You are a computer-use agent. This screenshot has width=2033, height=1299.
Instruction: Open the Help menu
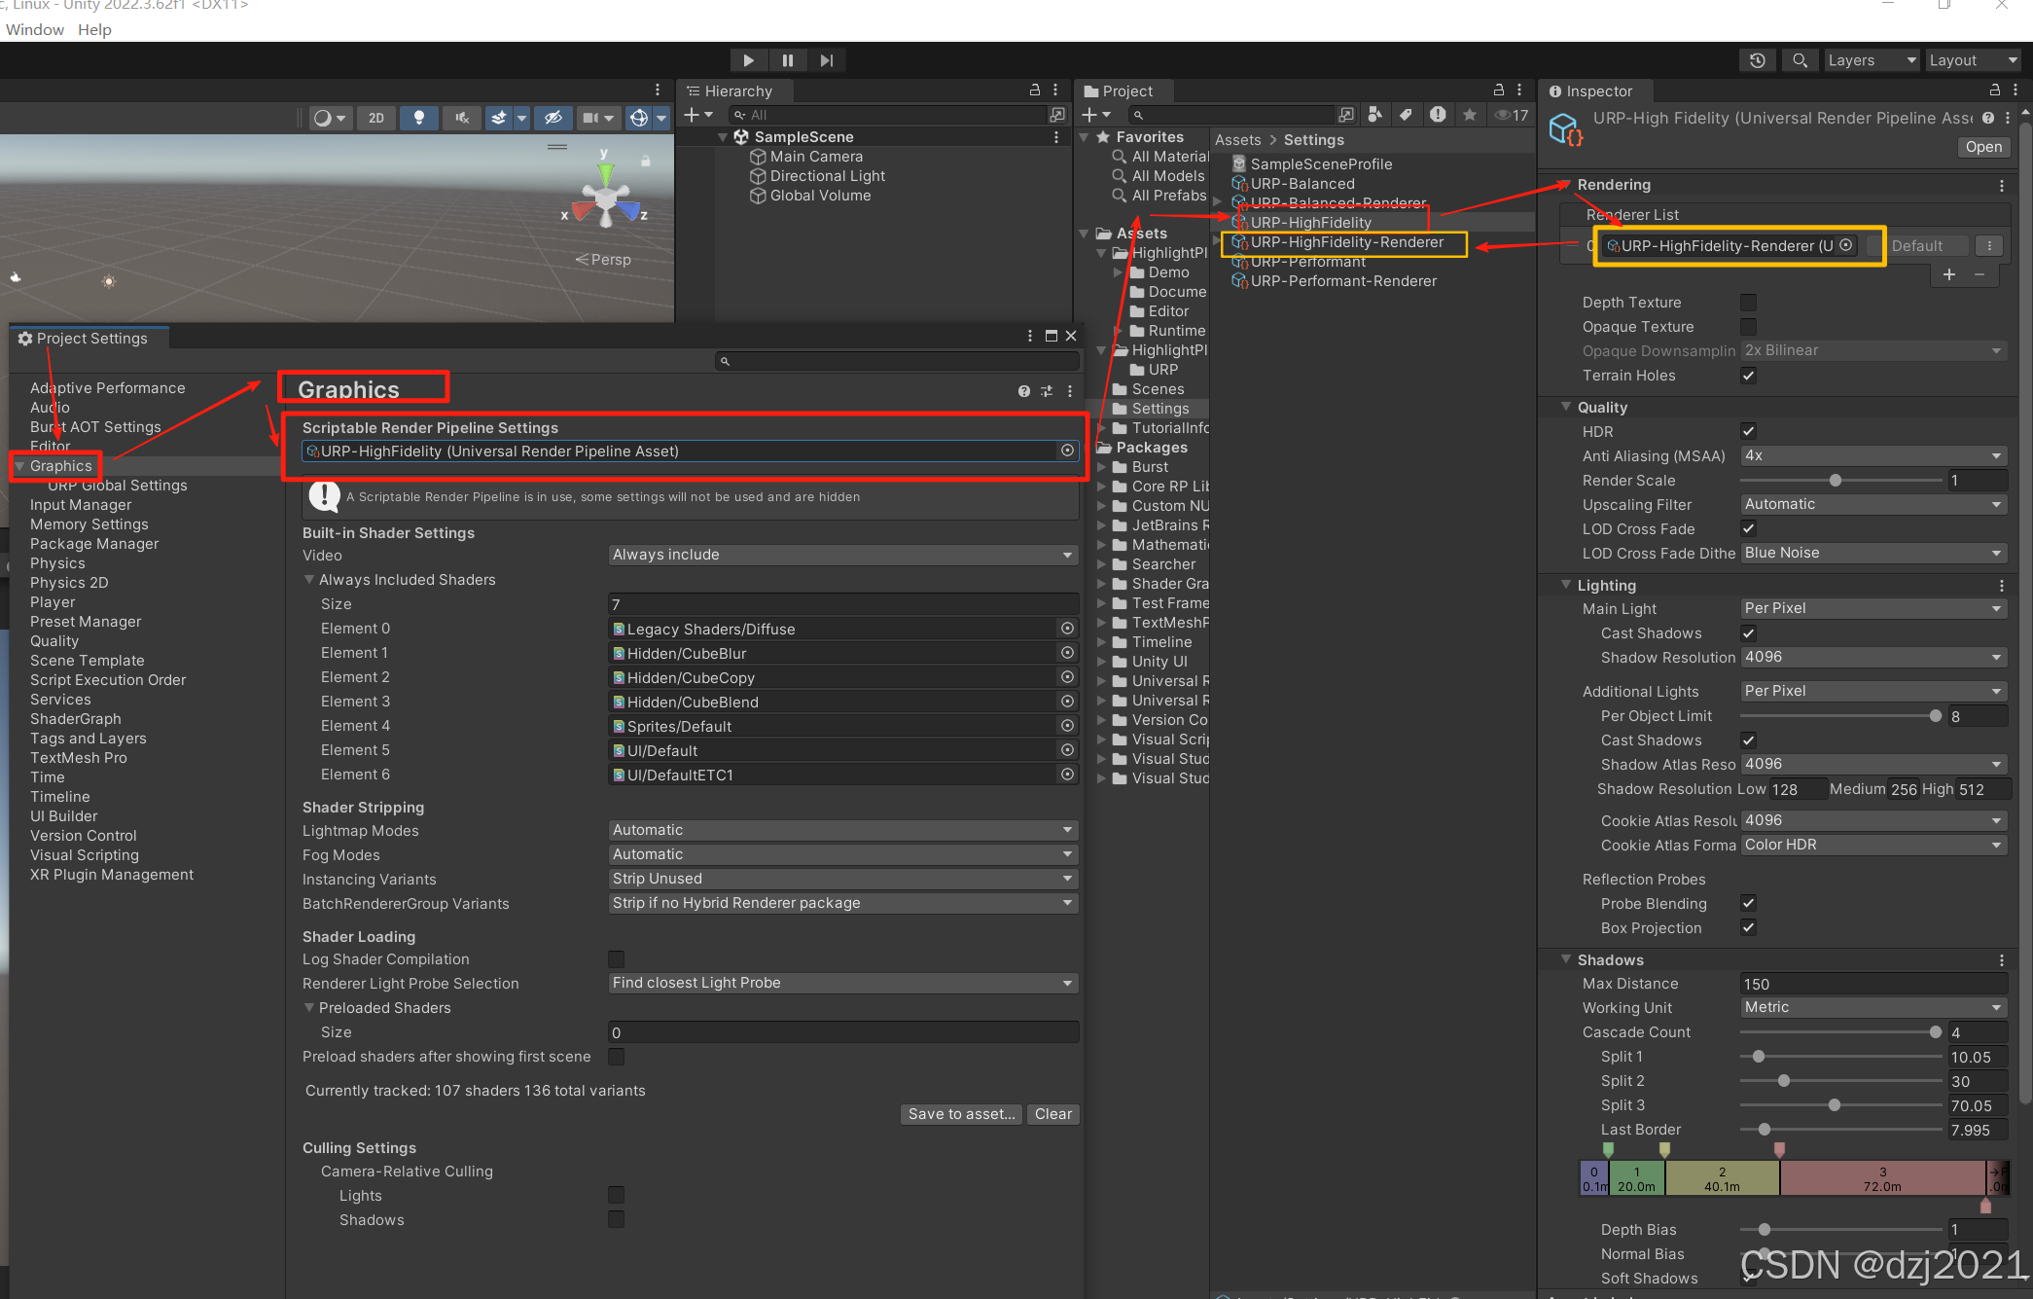[94, 29]
